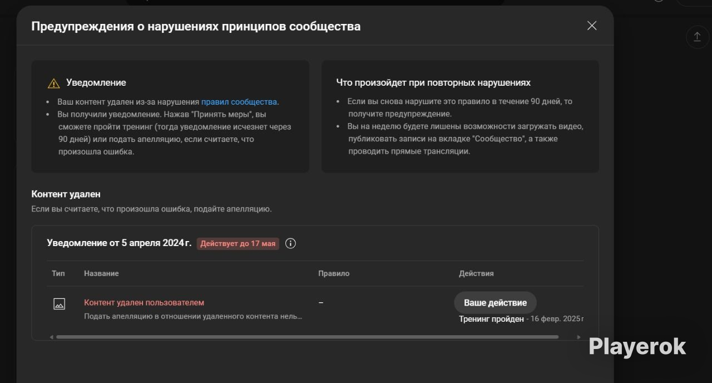The image size is (712, 383).
Task: Click the 'Правило' column header
Action: coord(334,273)
